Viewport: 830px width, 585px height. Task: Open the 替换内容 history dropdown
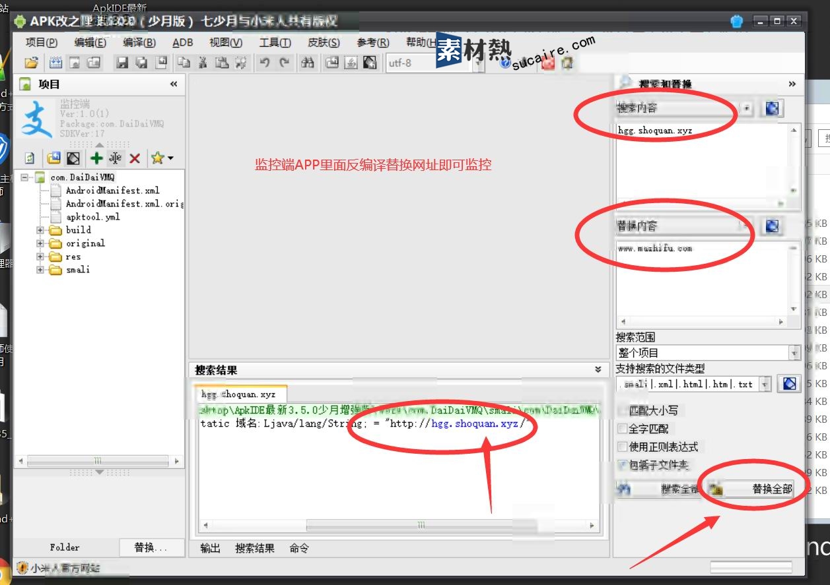746,226
